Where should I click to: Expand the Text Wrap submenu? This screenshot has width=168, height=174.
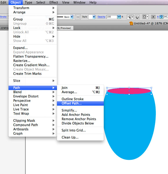[x=33, y=114]
